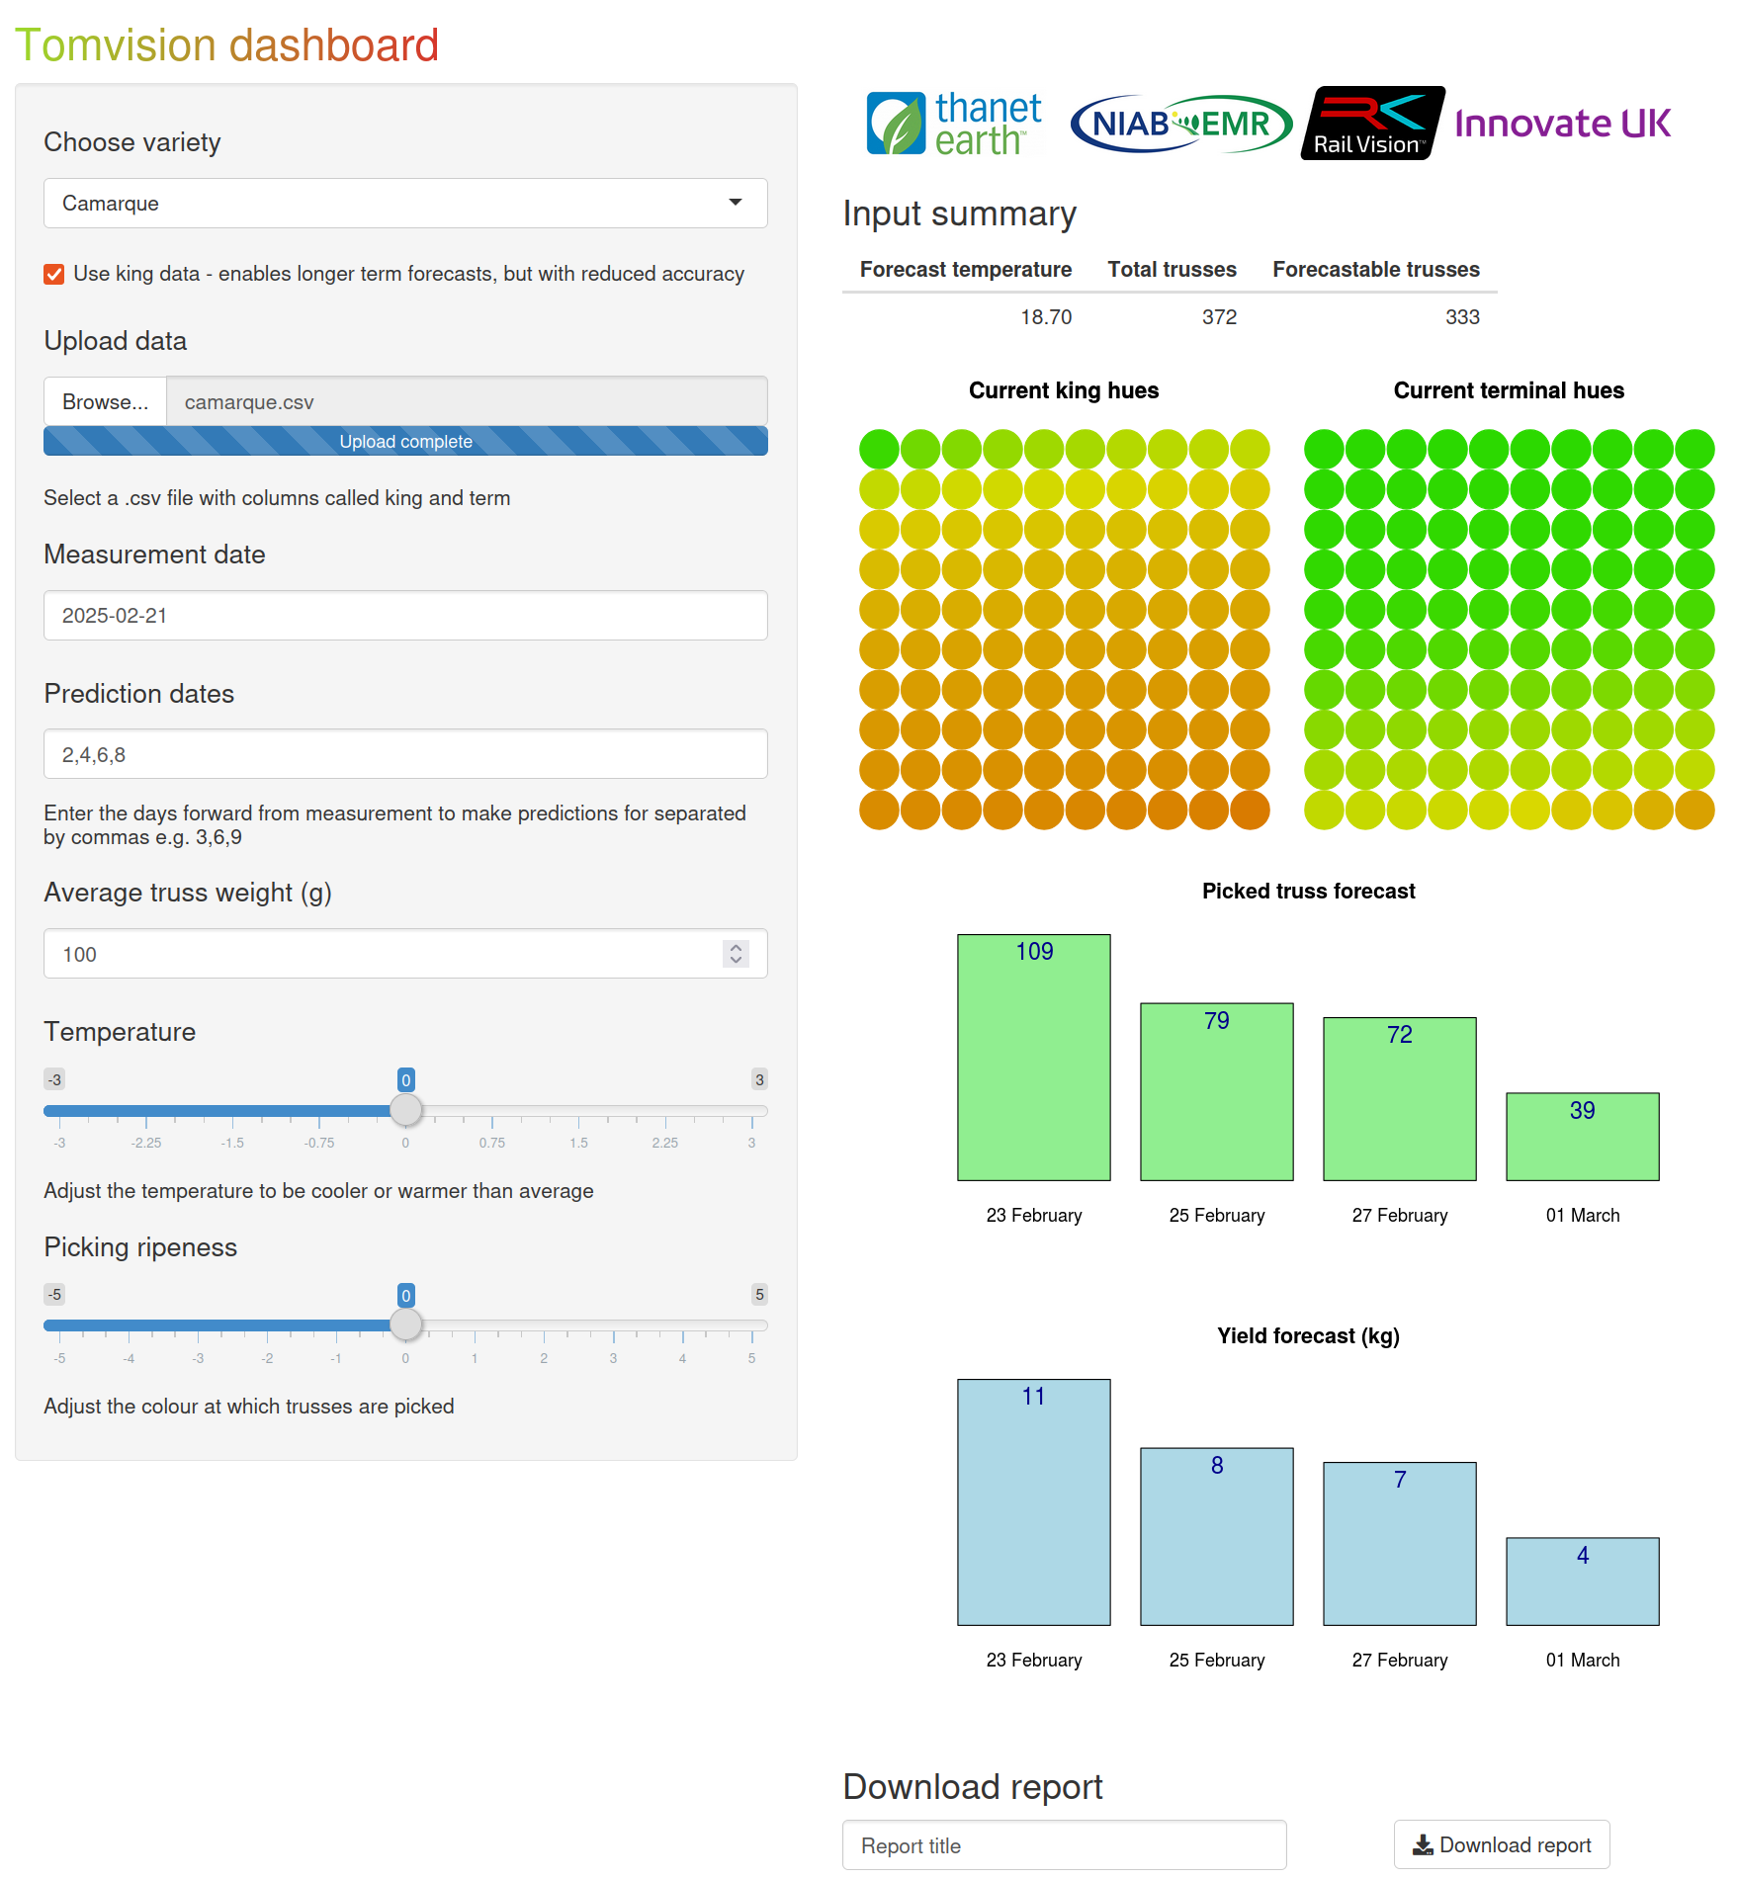This screenshot has width=1738, height=1880.
Task: Click the Thanet Earth logo
Action: (x=953, y=124)
